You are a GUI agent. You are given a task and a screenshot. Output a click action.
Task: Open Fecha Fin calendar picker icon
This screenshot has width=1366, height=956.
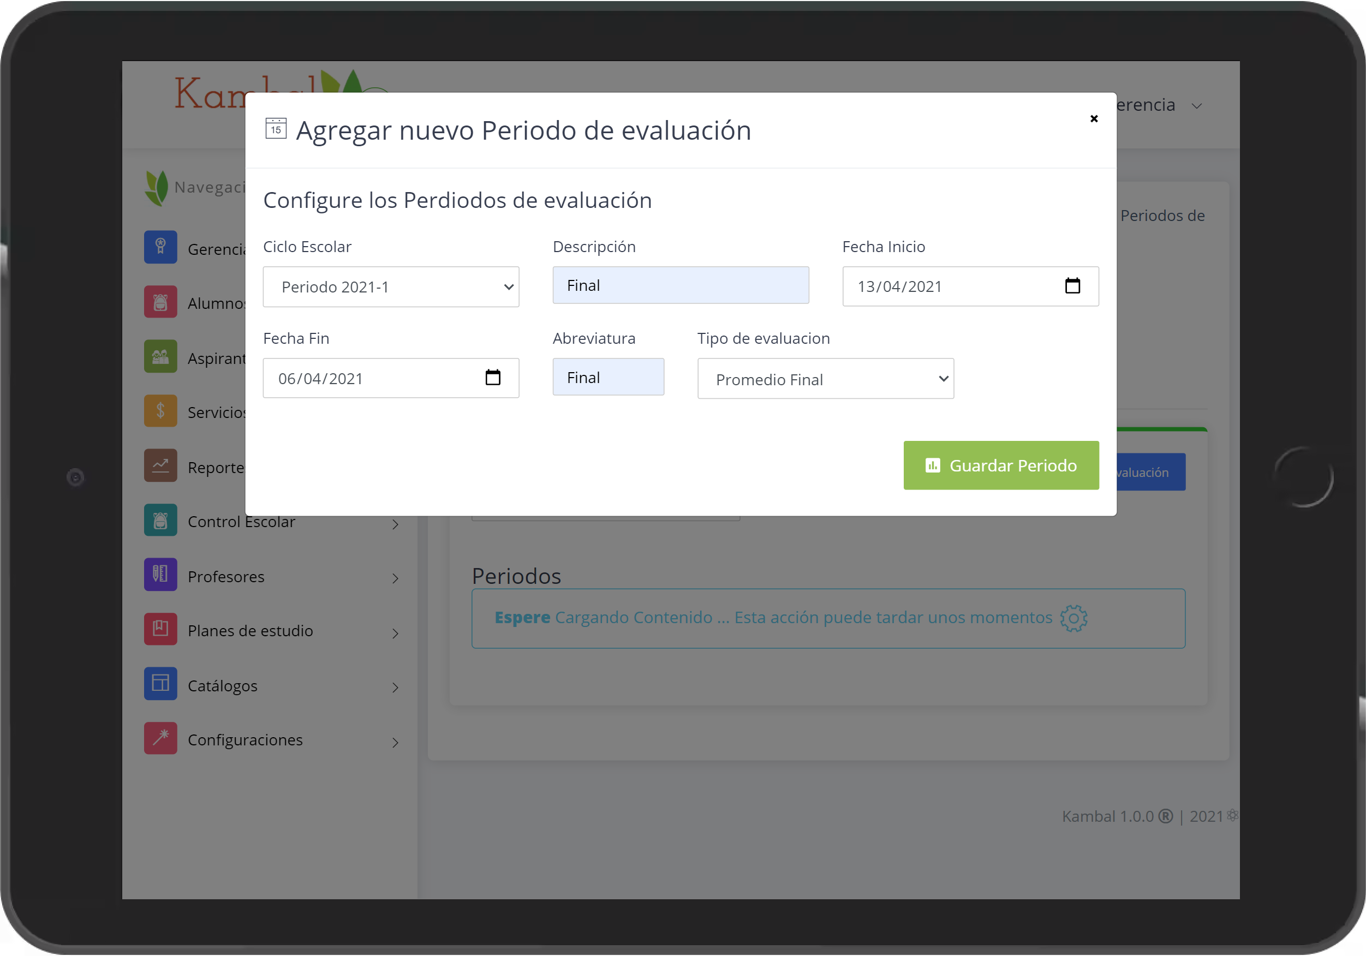pyautogui.click(x=493, y=378)
